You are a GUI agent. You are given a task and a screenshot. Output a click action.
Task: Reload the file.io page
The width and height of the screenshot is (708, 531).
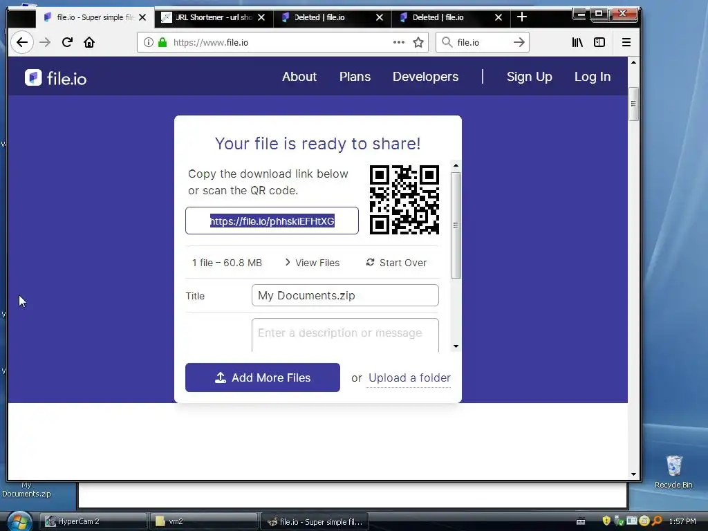(x=67, y=42)
